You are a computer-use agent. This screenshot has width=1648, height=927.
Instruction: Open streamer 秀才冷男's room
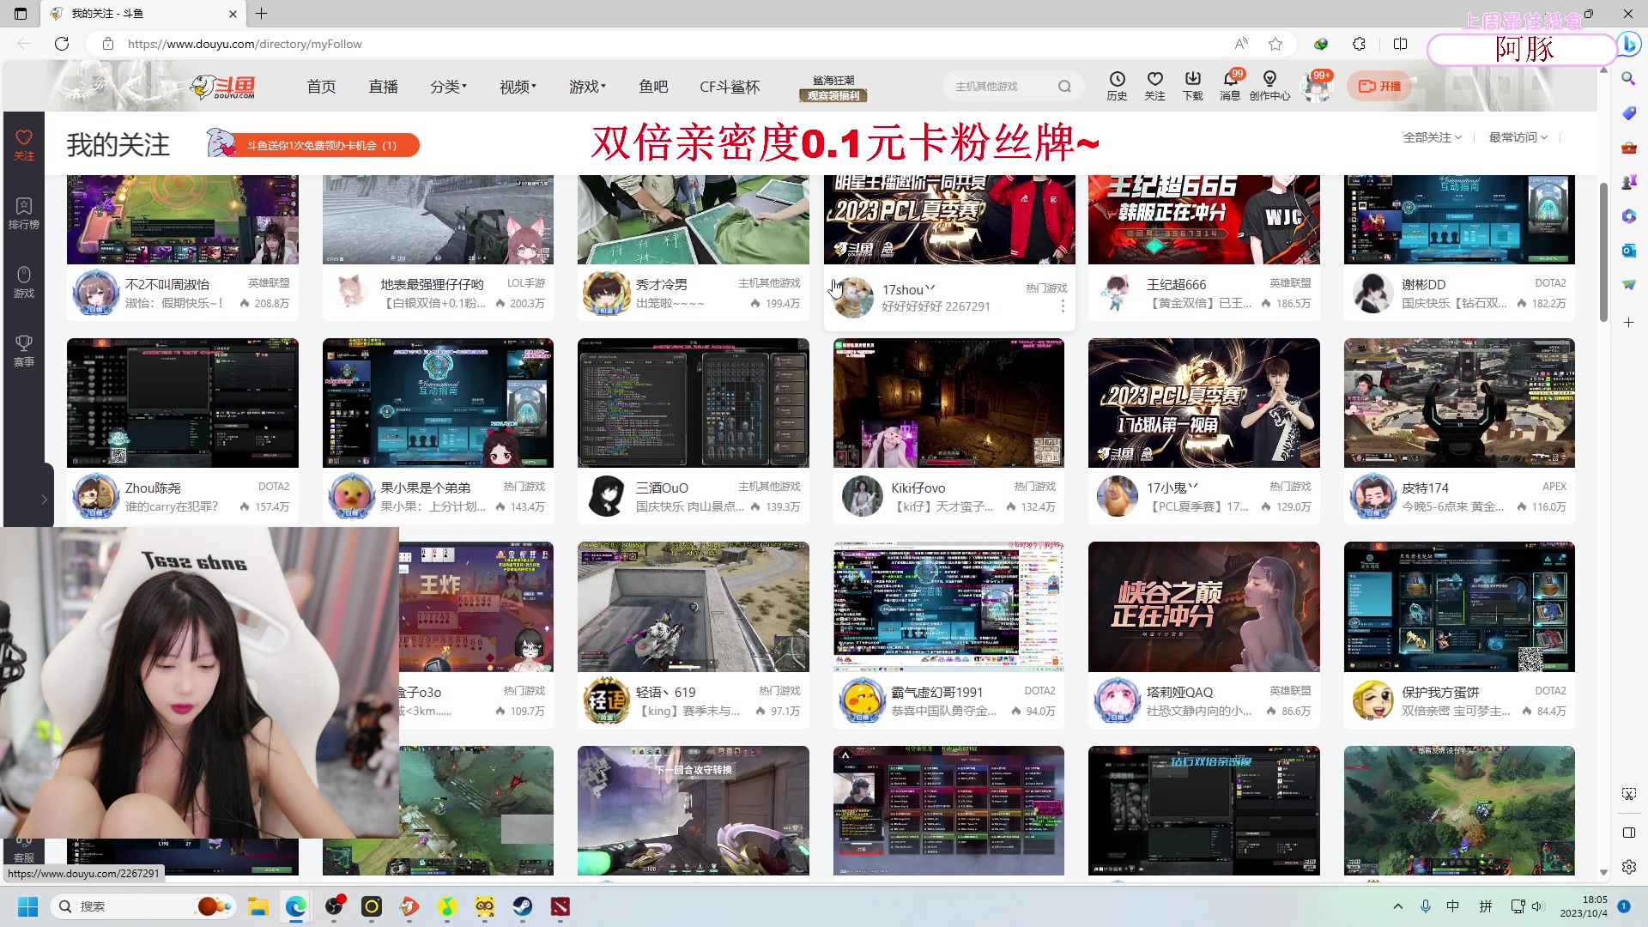coord(661,284)
